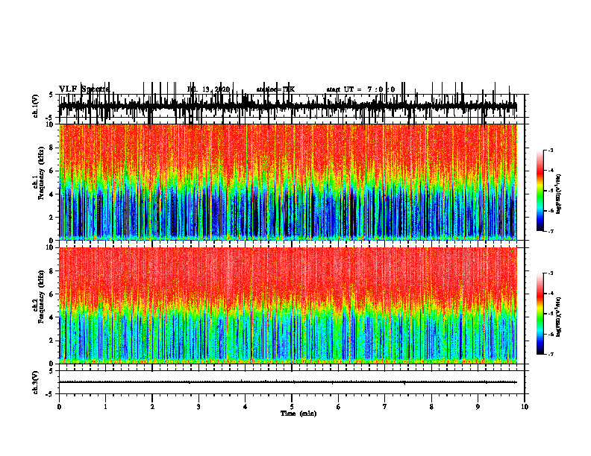Click the ch.2 log(PSD) colorbar unit label

559,316
